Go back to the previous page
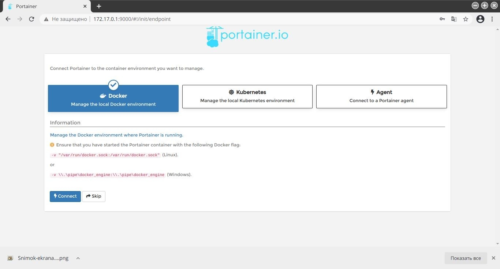The height and width of the screenshot is (269, 500). click(x=8, y=19)
